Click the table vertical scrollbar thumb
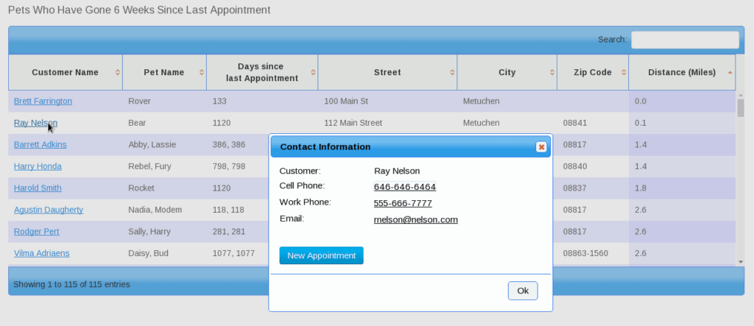The height and width of the screenshot is (326, 754). (741, 107)
